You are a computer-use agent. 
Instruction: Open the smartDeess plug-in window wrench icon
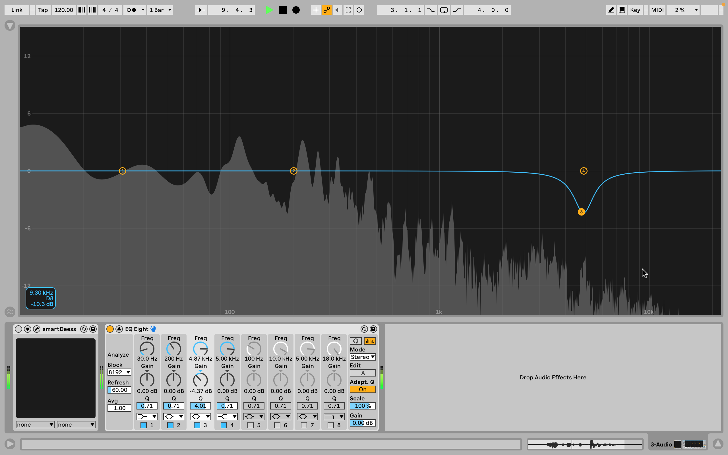tap(37, 329)
